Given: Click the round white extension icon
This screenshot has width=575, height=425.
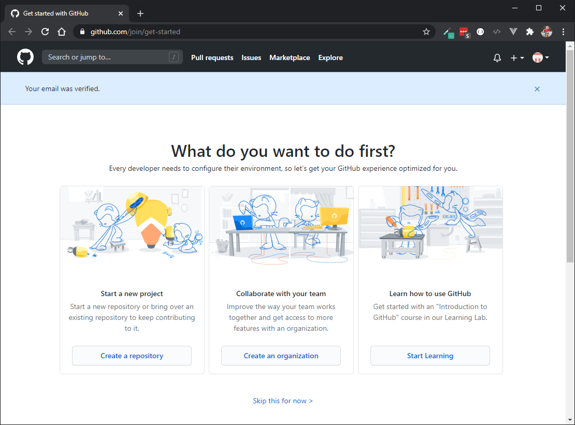Looking at the screenshot, I should (480, 32).
